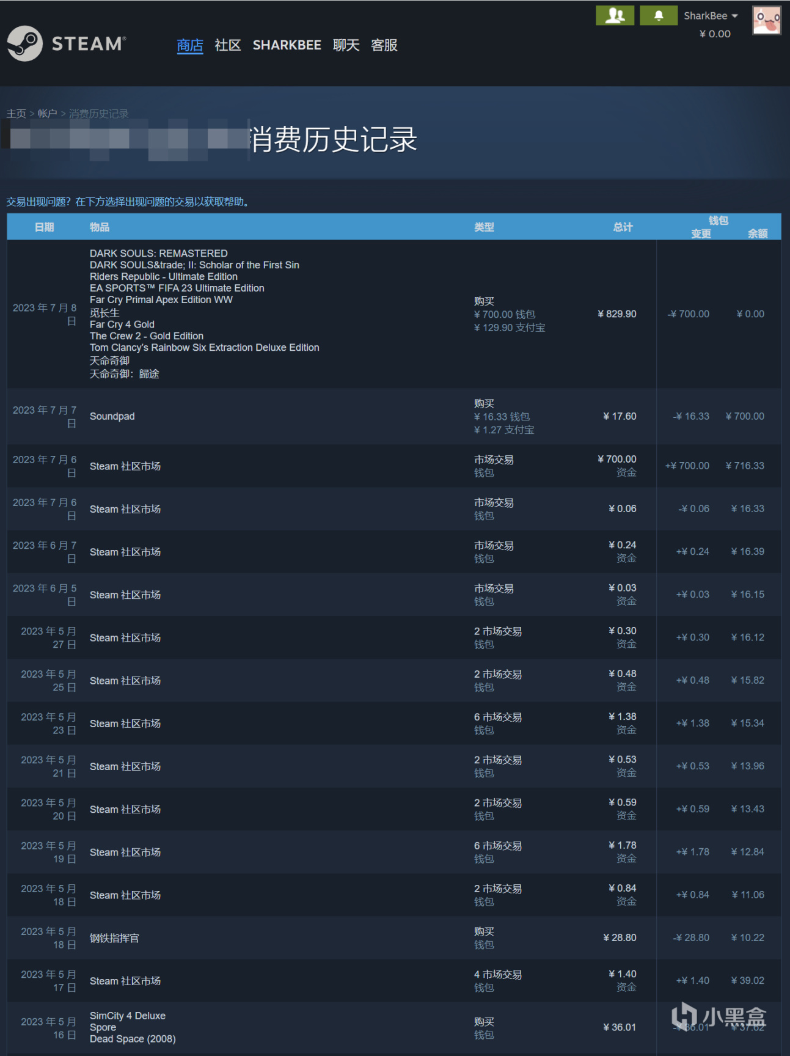
Task: Click the ¥ 39.02 balance cell
Action: point(748,981)
